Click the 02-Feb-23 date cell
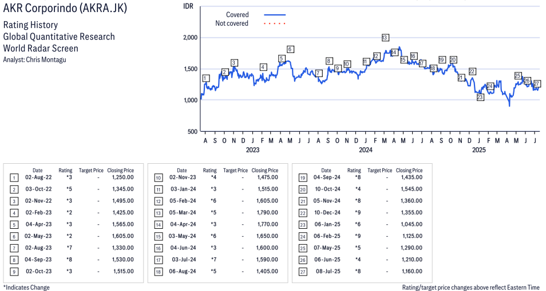 (38, 213)
